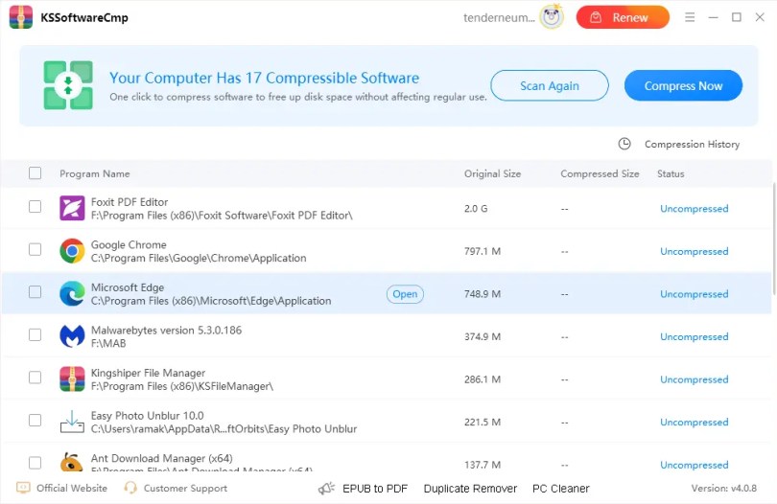Check the Easy Photo Unblur checkbox
Screen dimensions: 777x504
tap(35, 421)
